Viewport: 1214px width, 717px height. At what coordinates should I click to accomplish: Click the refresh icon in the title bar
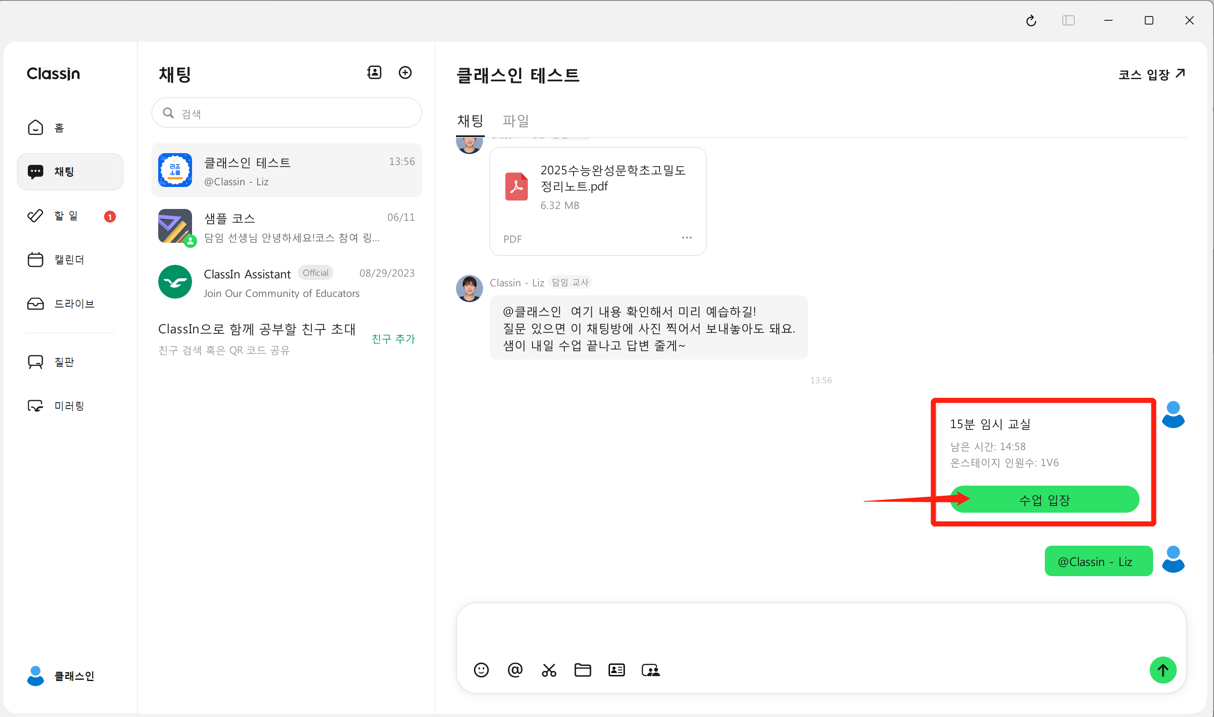pyautogui.click(x=1031, y=21)
